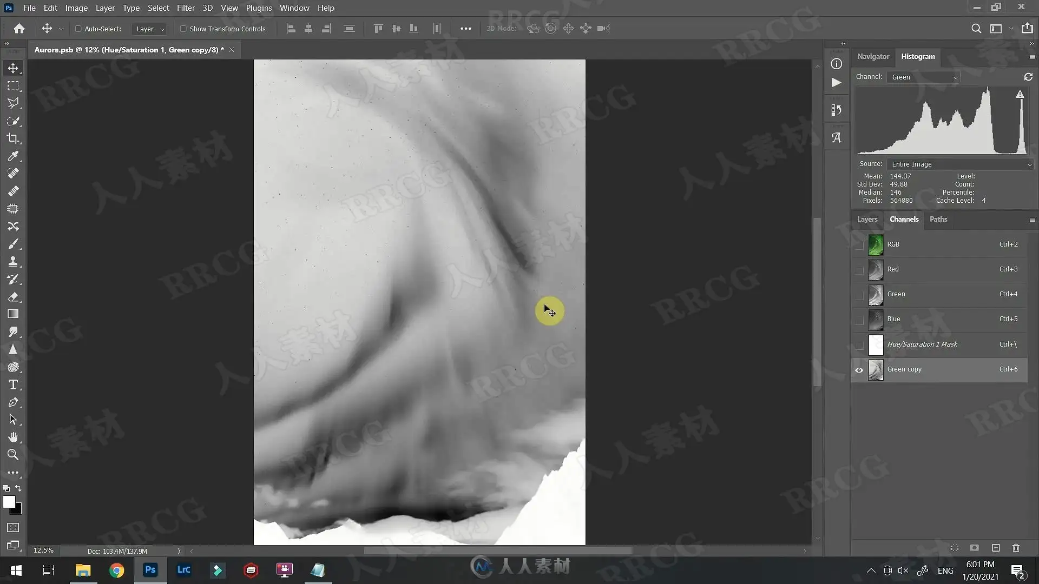Select the Brush tool
This screenshot has width=1039, height=584.
(x=13, y=244)
